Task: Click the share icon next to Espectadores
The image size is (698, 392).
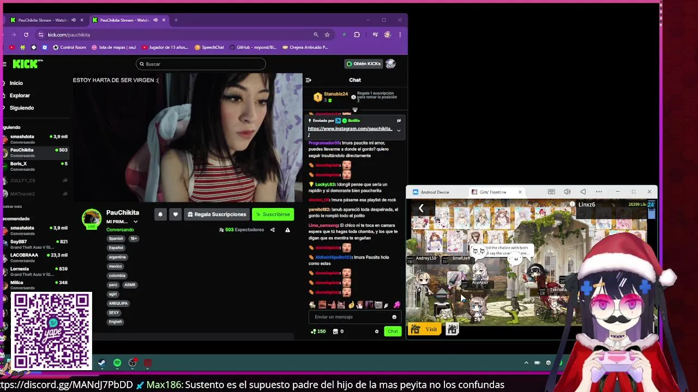Action: (272, 230)
